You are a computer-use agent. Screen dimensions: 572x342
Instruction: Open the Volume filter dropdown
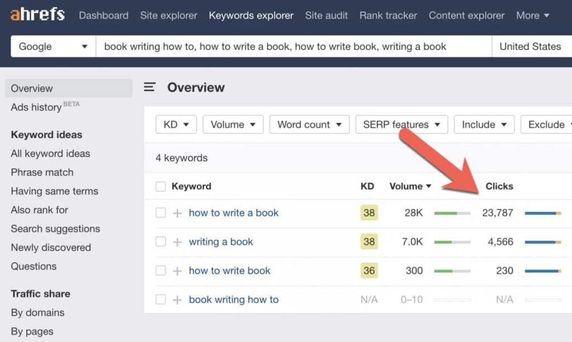[x=233, y=124]
